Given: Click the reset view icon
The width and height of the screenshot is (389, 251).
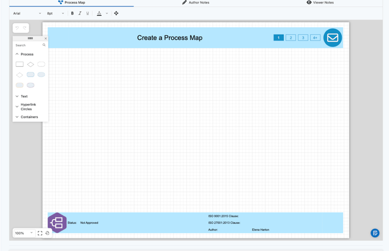Looking at the screenshot, I should pyautogui.click(x=48, y=233).
